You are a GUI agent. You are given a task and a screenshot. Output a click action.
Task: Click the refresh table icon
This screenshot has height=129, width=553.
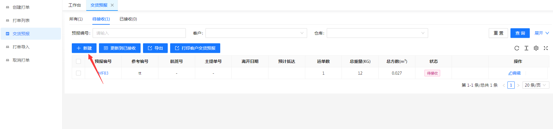(x=516, y=48)
